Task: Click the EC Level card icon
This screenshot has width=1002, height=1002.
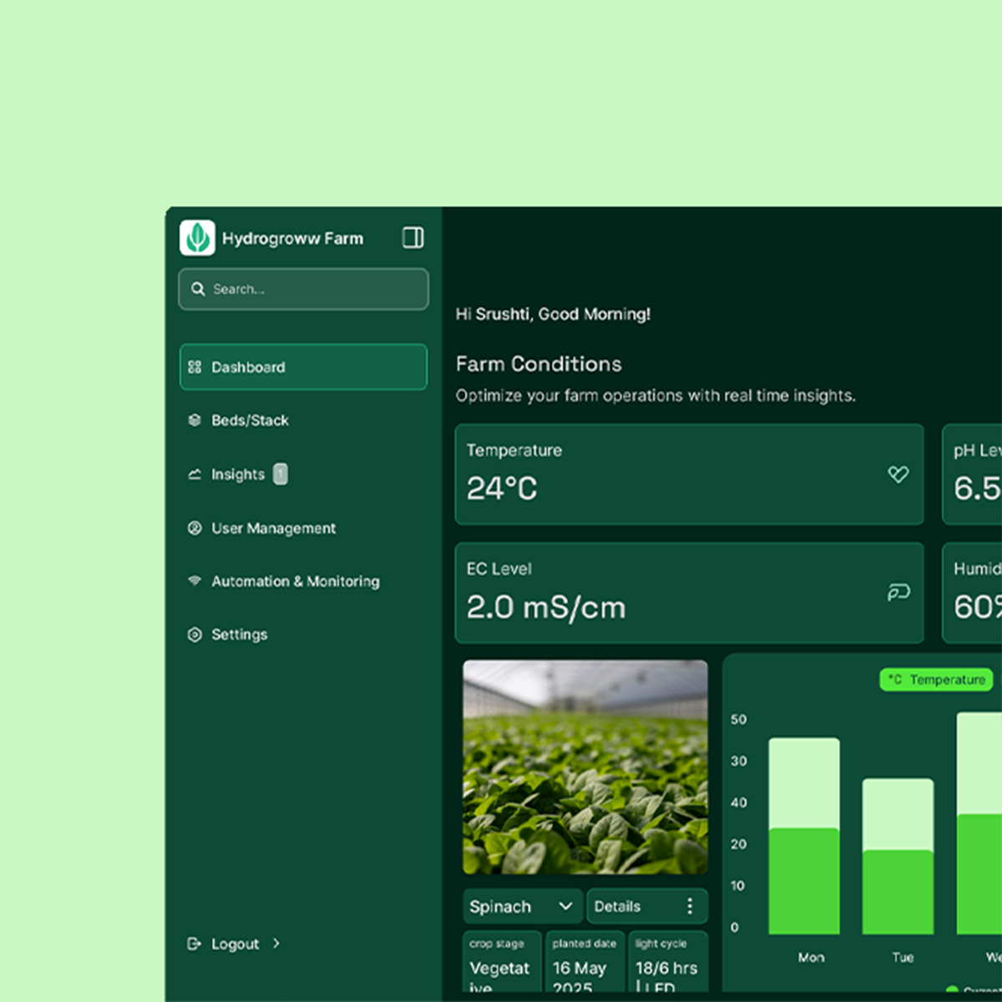Action: (x=898, y=593)
